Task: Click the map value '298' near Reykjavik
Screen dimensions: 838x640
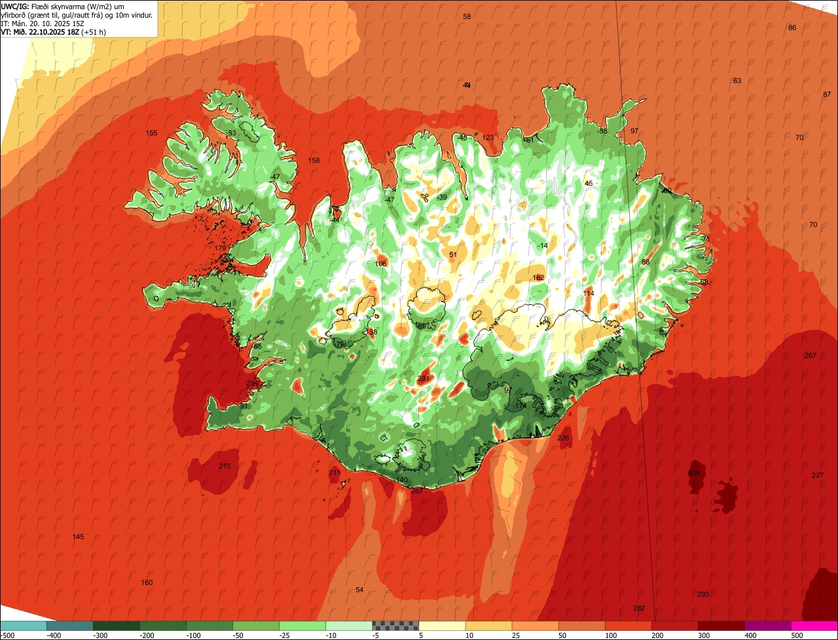Action: [x=252, y=383]
